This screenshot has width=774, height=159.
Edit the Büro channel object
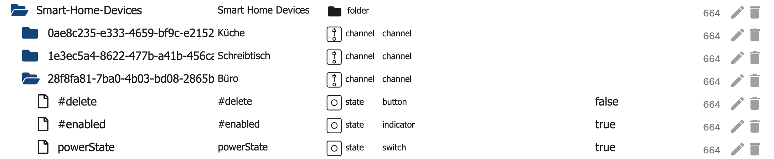737,81
